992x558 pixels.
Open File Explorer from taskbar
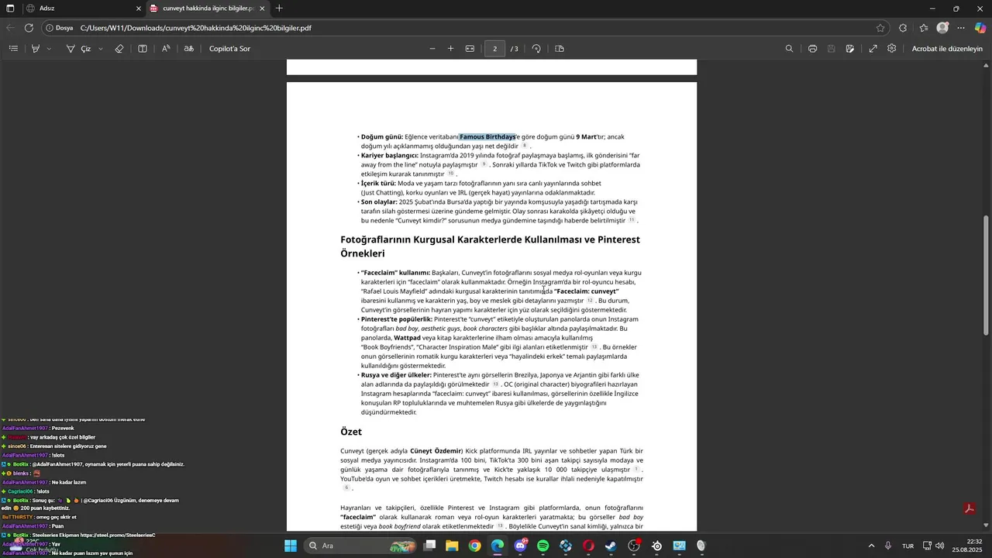452,546
